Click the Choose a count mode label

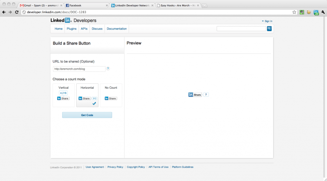[x=69, y=79]
